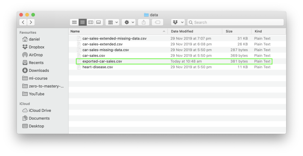Click the '11 KB' size cell

[243, 67]
